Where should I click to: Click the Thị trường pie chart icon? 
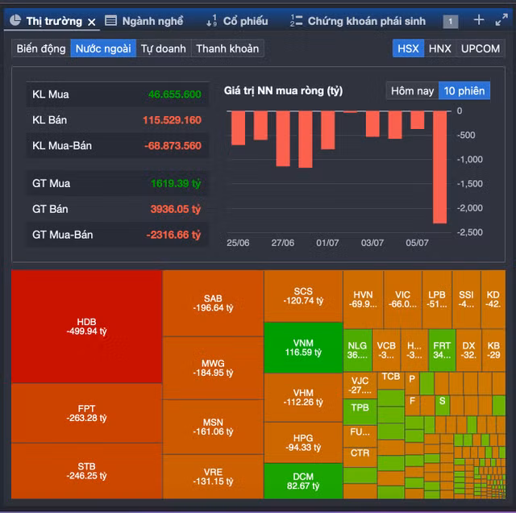tap(15, 21)
